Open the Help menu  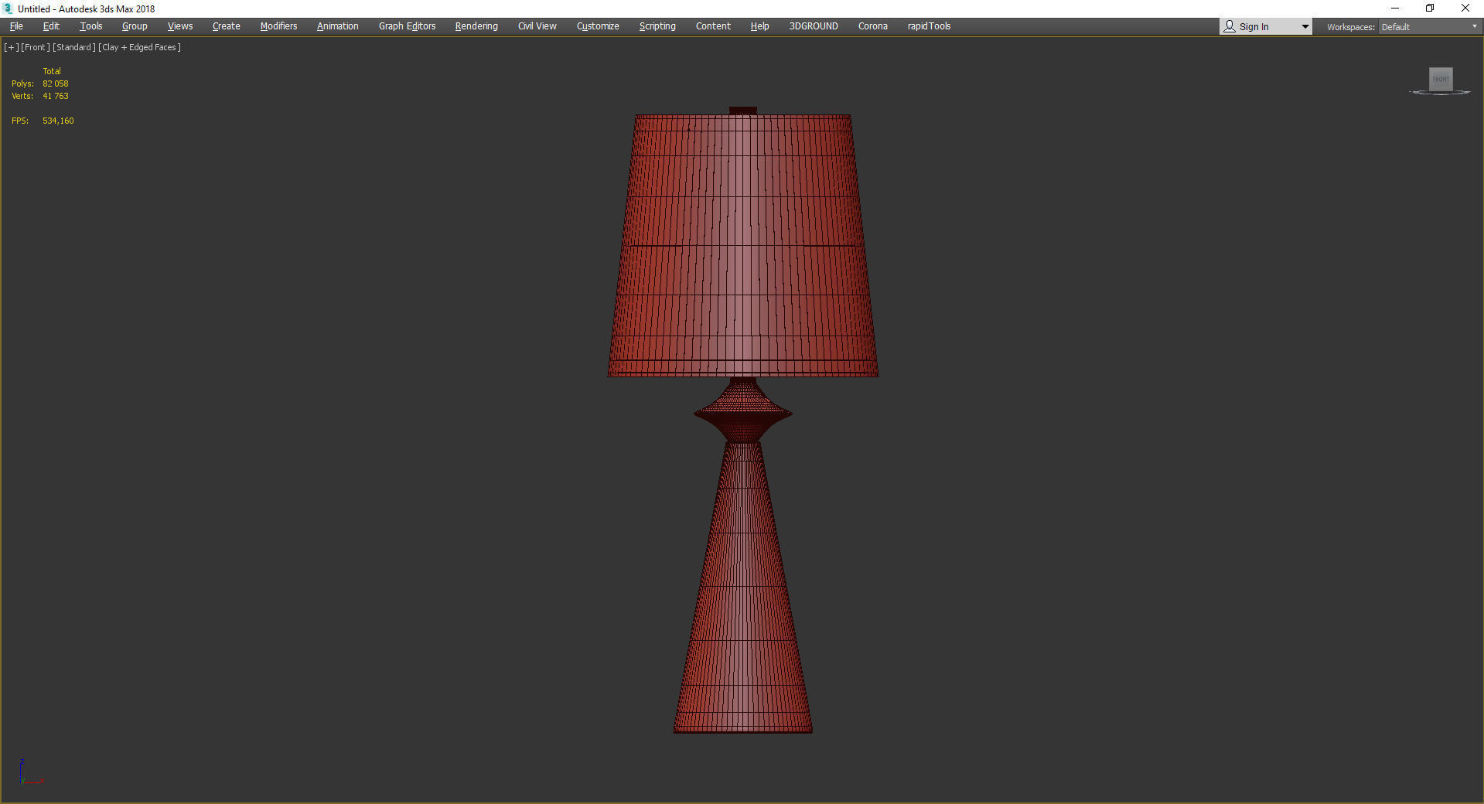pyautogui.click(x=759, y=26)
